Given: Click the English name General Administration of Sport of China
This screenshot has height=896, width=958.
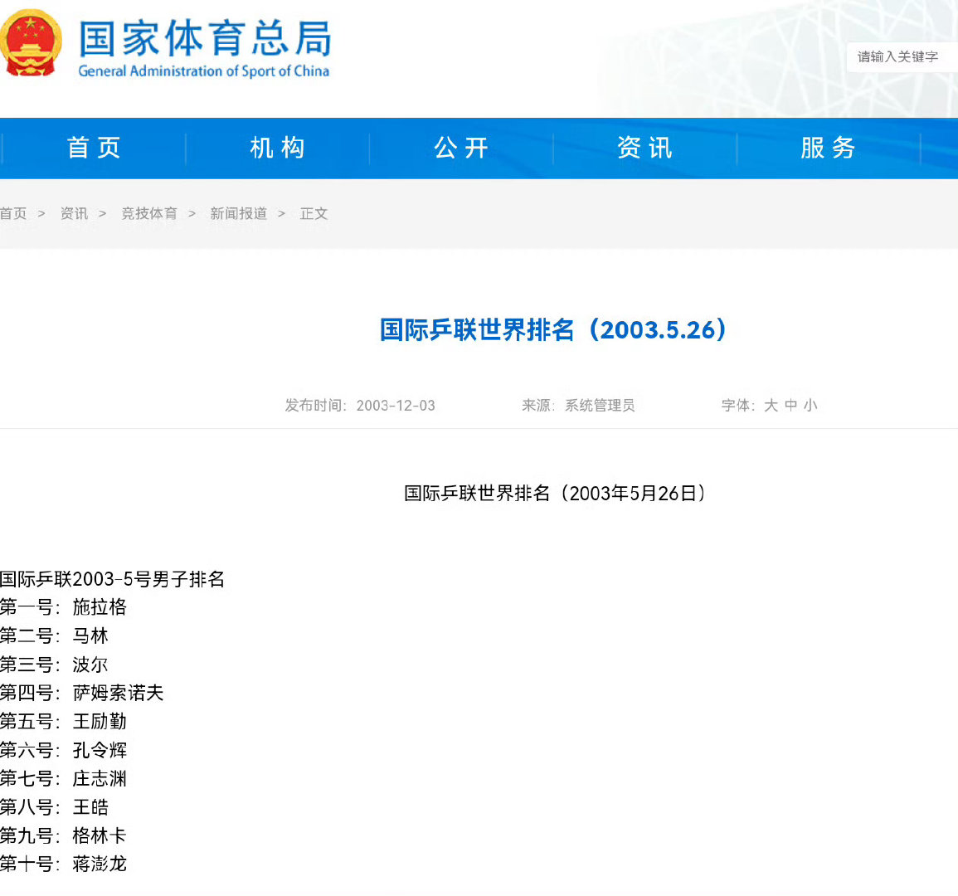Looking at the screenshot, I should click(x=203, y=71).
